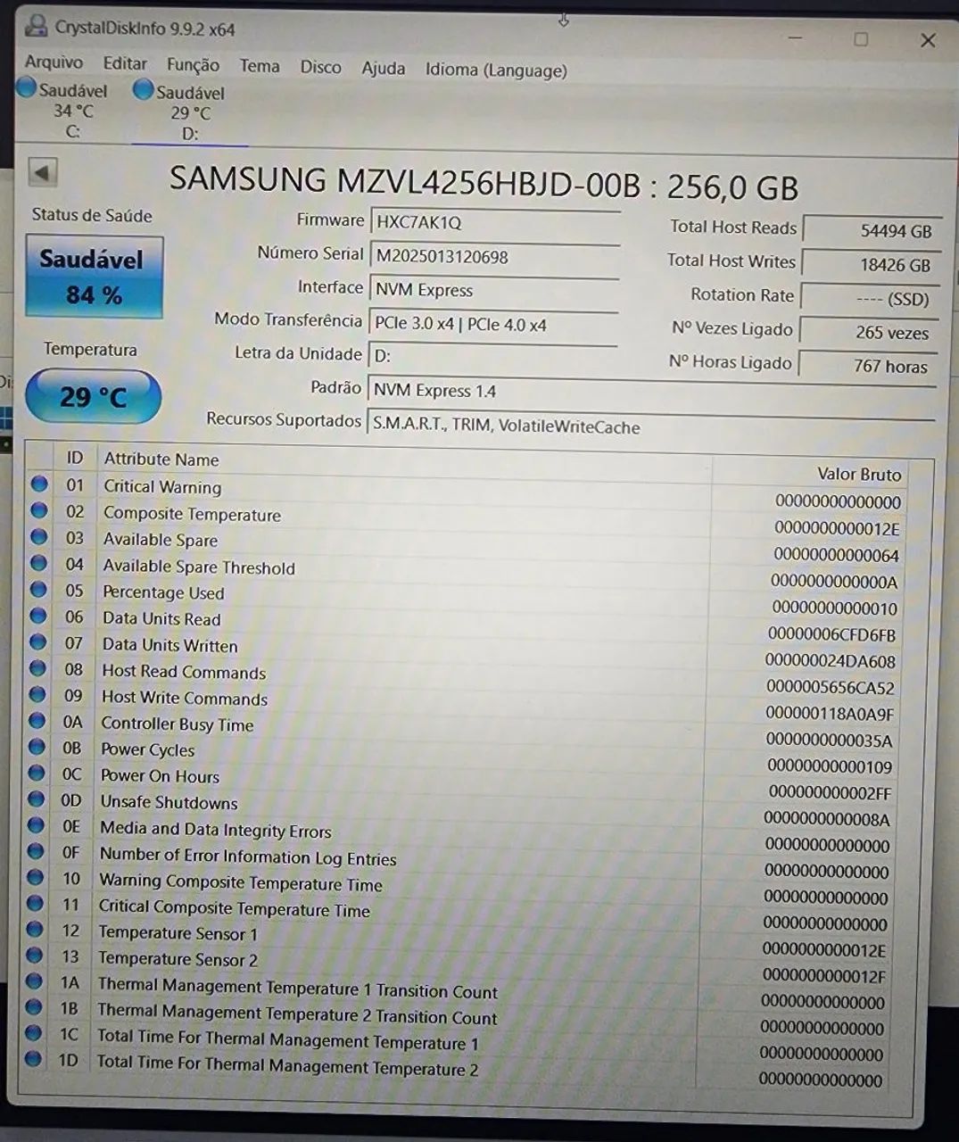The image size is (959, 1142).
Task: Click status icon for Media and Data Integrity Errors
Action: pyautogui.click(x=36, y=825)
